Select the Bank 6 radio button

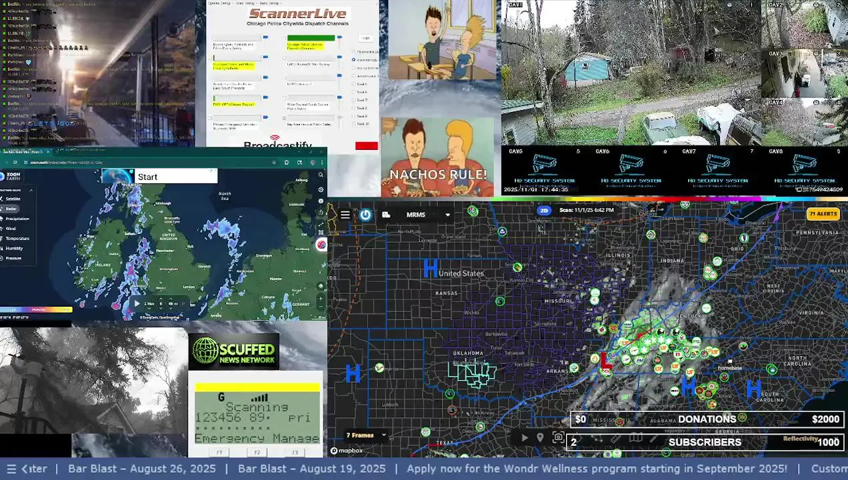click(x=353, y=92)
